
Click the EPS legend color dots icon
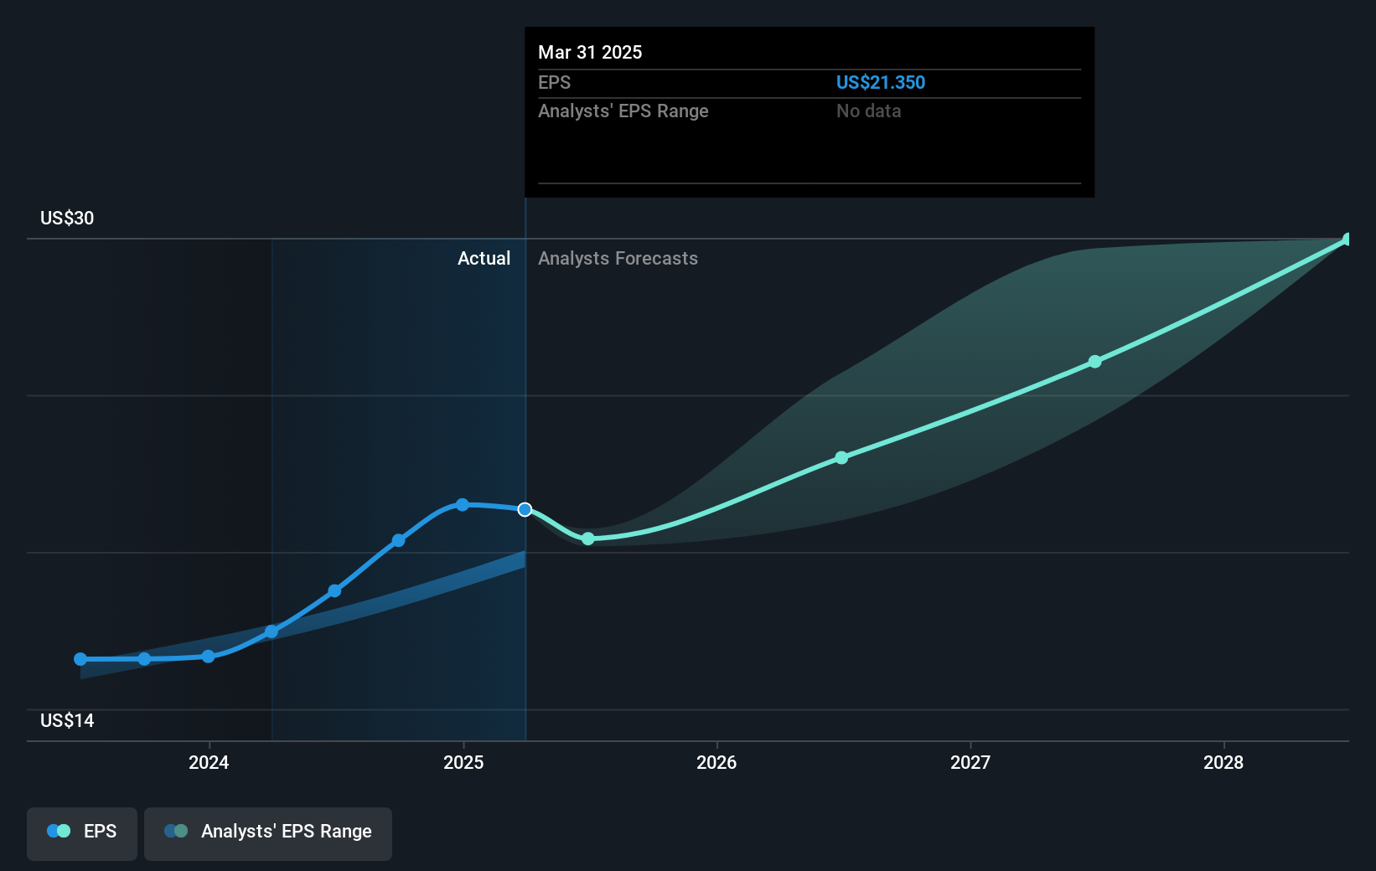(59, 831)
